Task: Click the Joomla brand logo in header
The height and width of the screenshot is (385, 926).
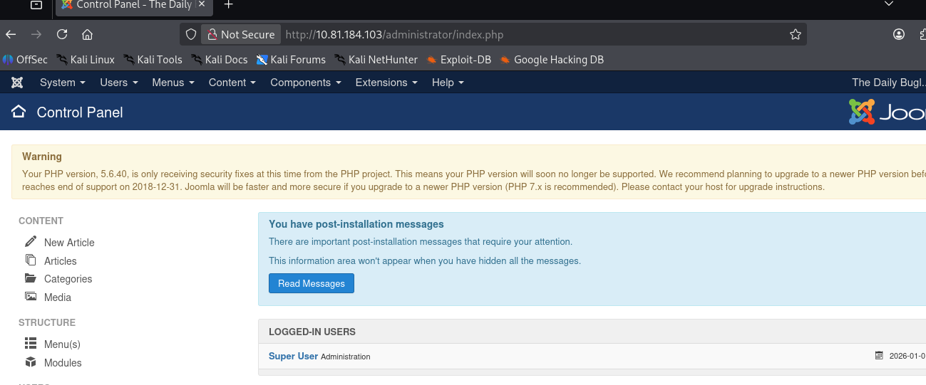Action: pos(887,112)
